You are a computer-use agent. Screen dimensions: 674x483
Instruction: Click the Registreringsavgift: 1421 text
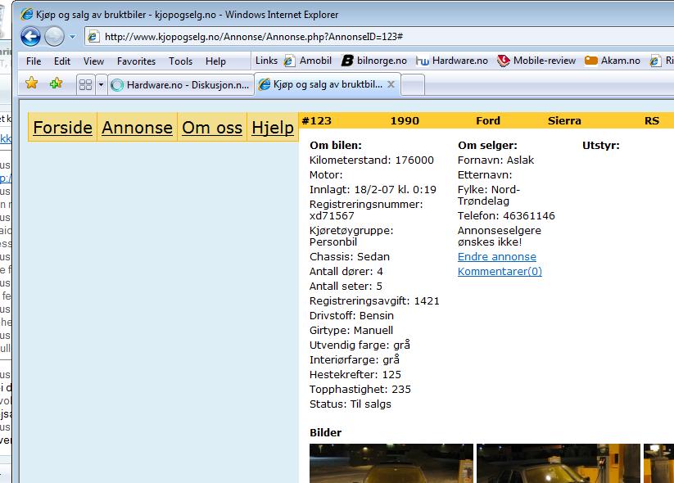tap(374, 300)
